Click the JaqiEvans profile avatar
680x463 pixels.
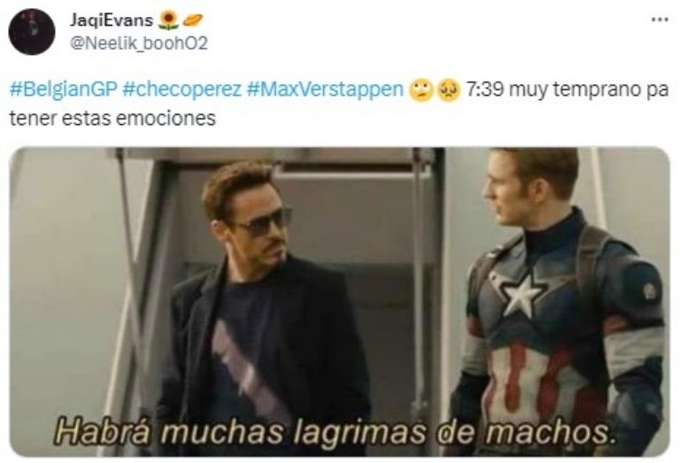(x=32, y=32)
